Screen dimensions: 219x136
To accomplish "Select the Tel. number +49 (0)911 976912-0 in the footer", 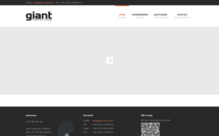I will click(x=103, y=125).
